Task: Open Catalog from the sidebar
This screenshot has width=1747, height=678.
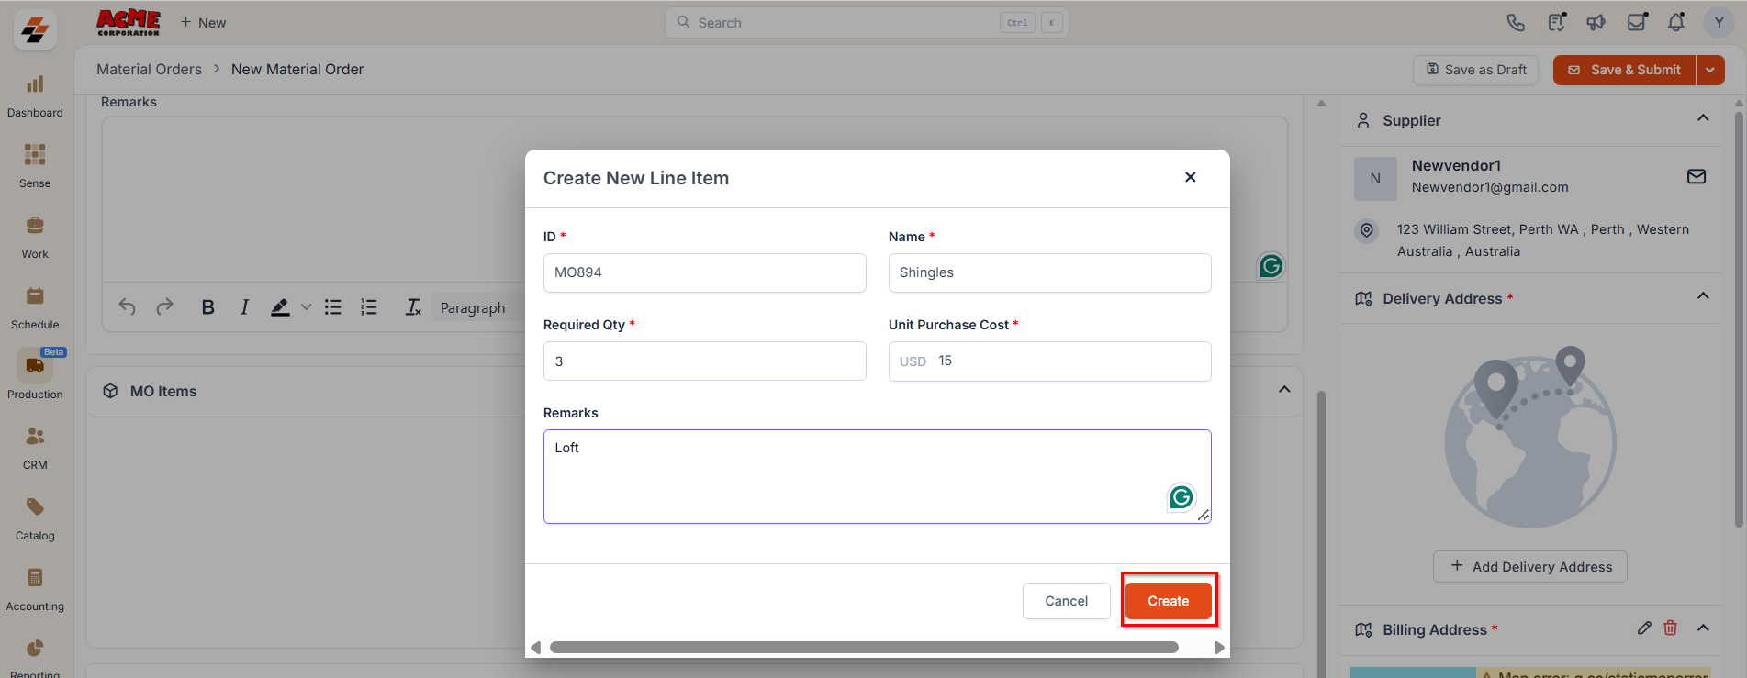Action: tap(35, 517)
